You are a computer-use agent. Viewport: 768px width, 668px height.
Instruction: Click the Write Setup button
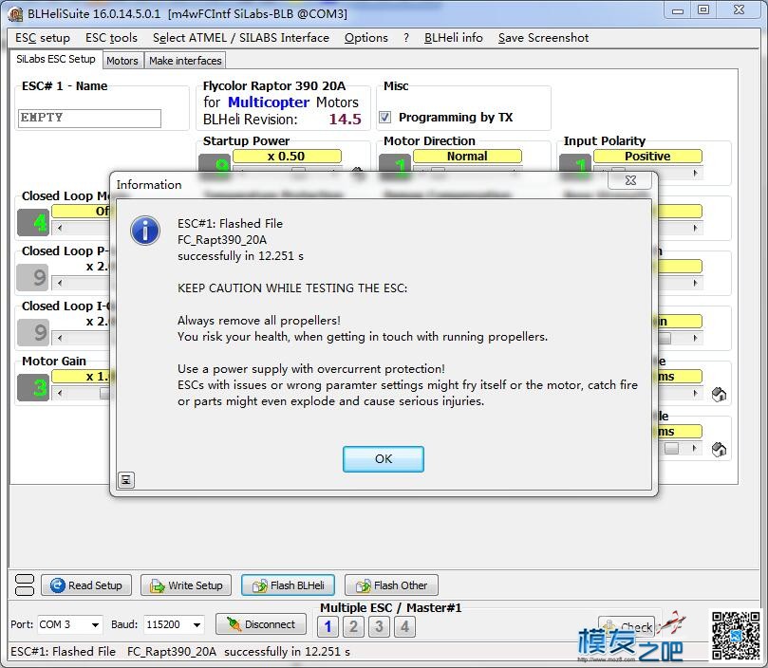pyautogui.click(x=186, y=585)
